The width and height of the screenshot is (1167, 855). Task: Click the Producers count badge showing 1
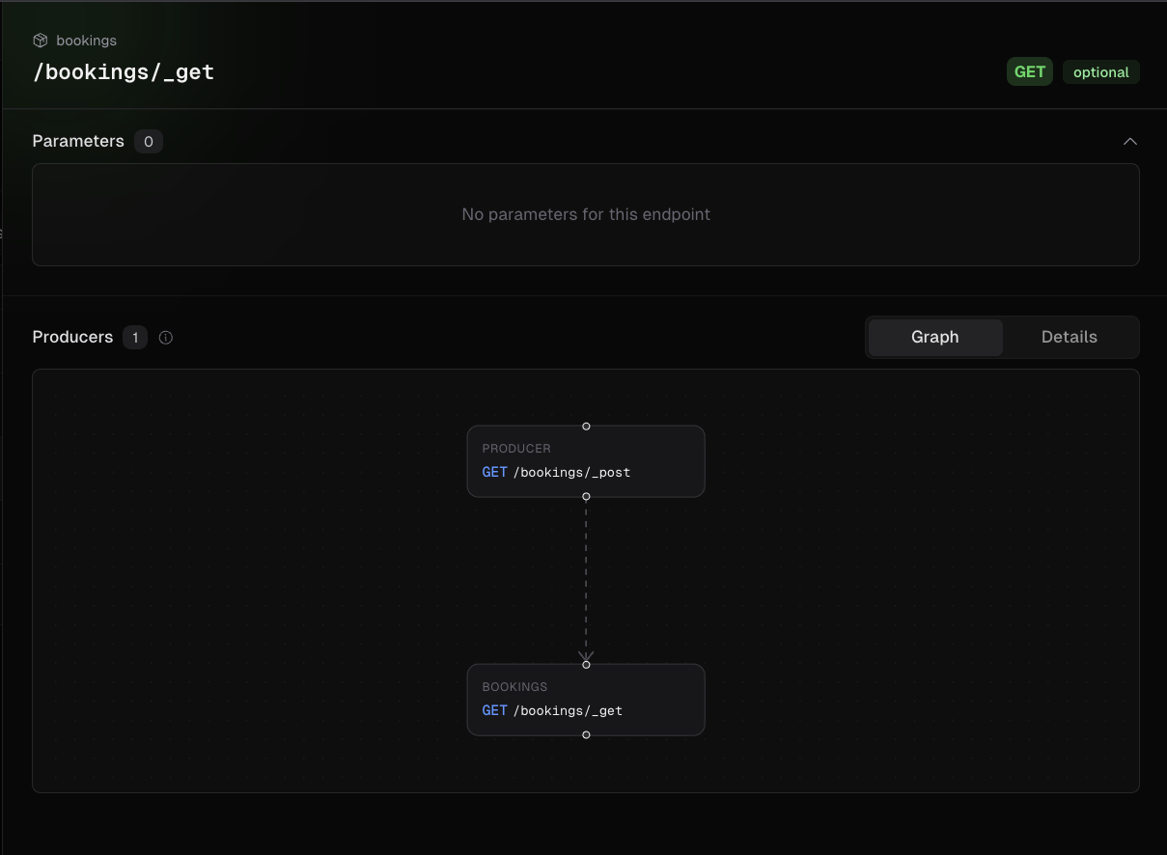click(x=135, y=338)
